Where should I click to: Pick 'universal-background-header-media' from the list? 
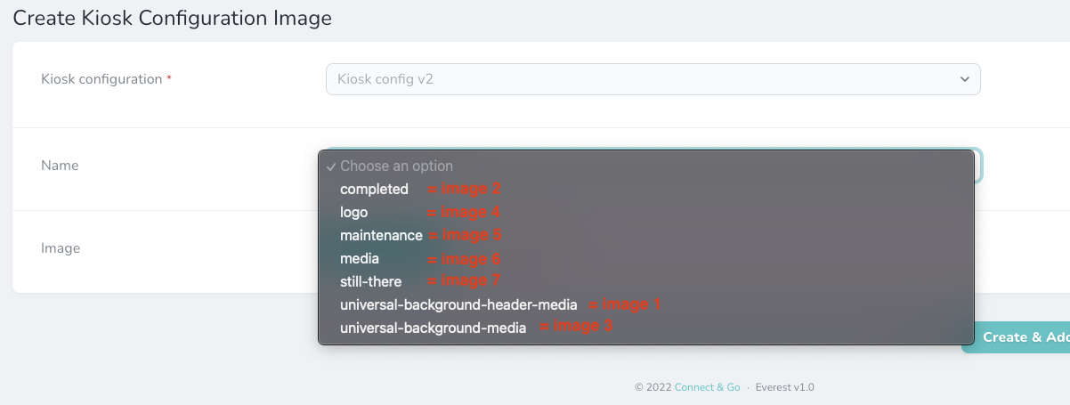tap(458, 304)
